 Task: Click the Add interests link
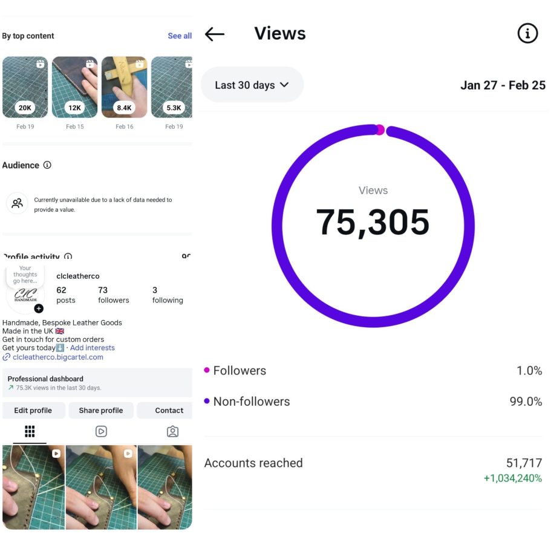click(92, 348)
